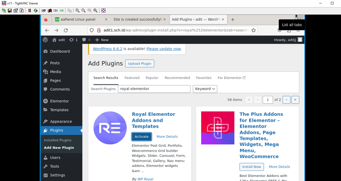Open the For Elementor external tab
Image resolution: width=341 pixels, height=181 pixels.
point(232,78)
